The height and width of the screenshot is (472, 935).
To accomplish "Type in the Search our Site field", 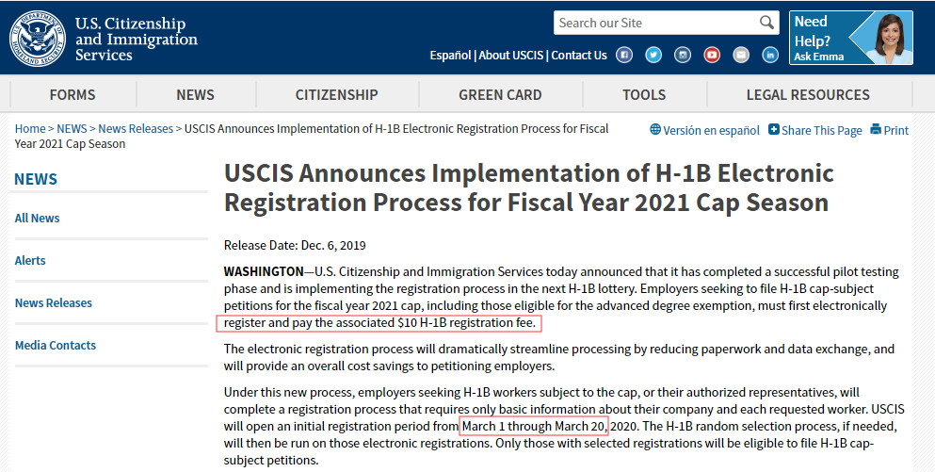I will pos(654,23).
